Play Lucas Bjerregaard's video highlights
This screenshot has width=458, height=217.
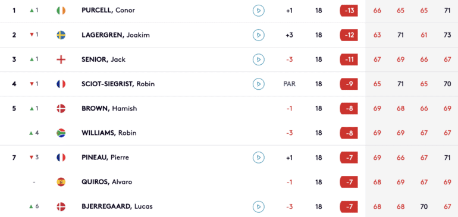click(259, 207)
